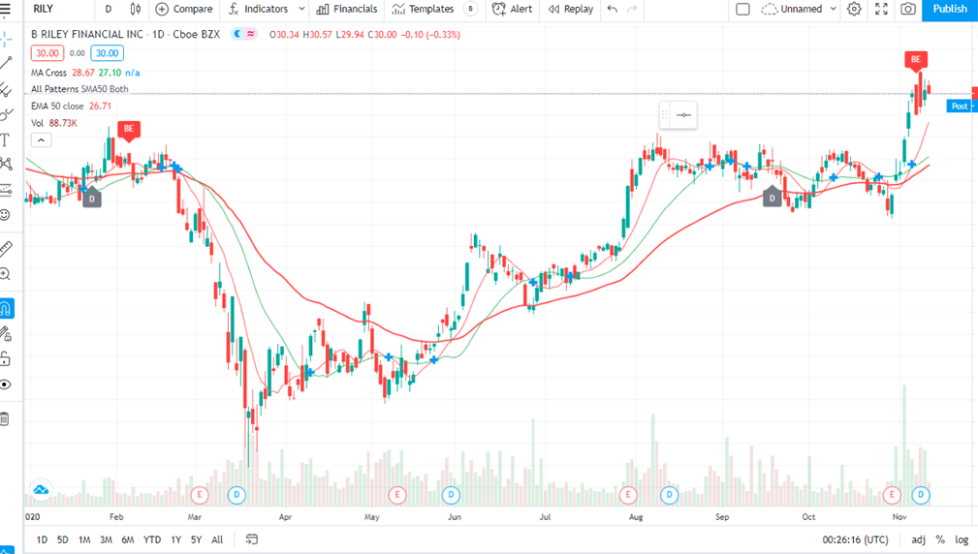Collapse the indicator legend chevron
978x554 pixels.
(40, 140)
